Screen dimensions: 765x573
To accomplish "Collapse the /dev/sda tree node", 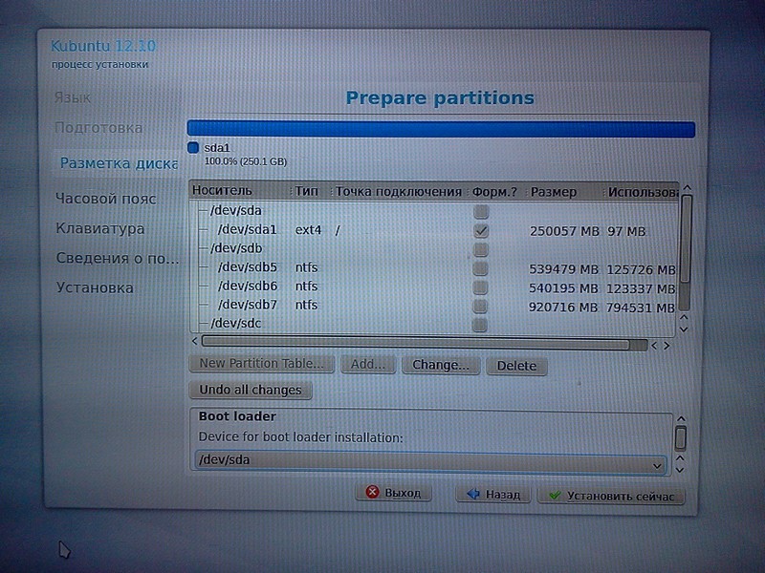I will pos(202,210).
